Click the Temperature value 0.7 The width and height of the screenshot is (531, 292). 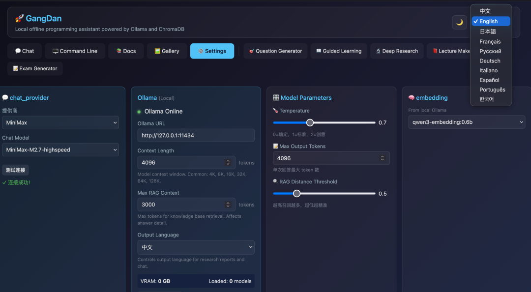click(383, 122)
